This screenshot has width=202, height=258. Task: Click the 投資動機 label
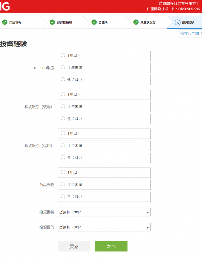47,212
